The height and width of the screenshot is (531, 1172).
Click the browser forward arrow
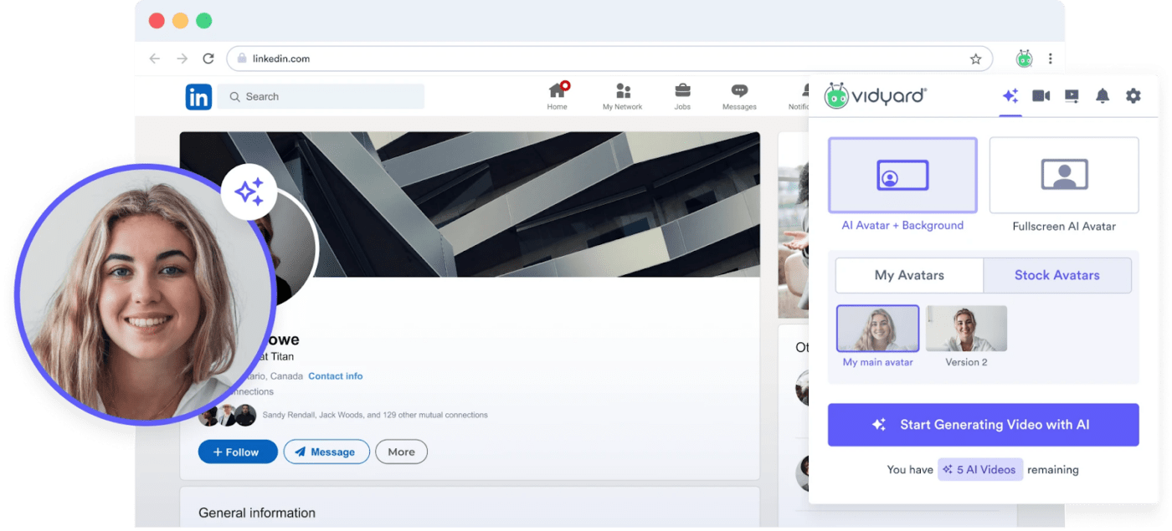tap(182, 59)
